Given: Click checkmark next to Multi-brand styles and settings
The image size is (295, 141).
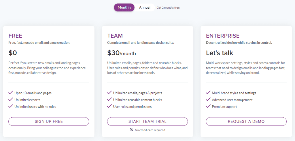Looking at the screenshot, I should click(208, 93).
